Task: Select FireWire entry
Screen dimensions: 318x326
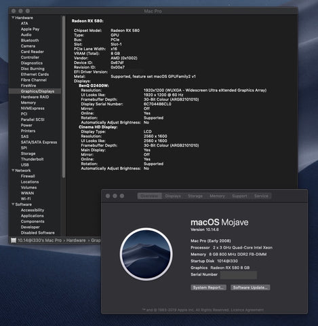Action: (28, 86)
